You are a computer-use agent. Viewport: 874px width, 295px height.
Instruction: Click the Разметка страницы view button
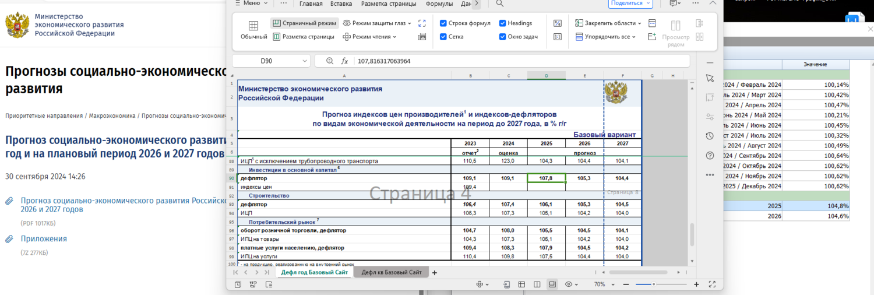[302, 37]
